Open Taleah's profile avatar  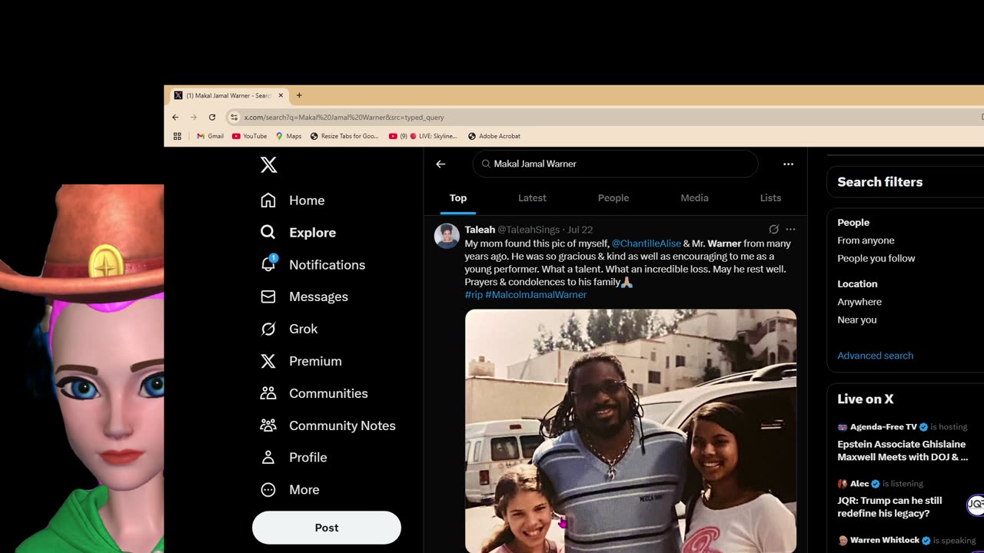tap(447, 236)
